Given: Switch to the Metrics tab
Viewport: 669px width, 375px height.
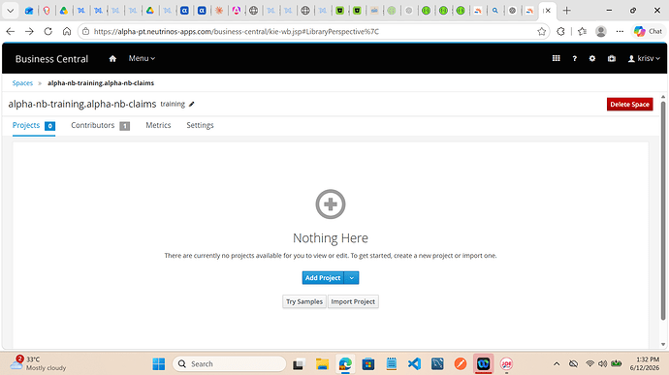Looking at the screenshot, I should coord(158,125).
